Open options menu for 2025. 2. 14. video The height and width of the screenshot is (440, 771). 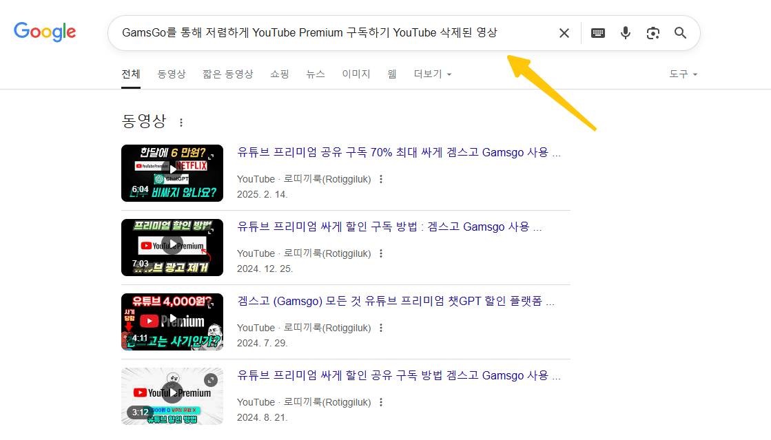(x=381, y=179)
